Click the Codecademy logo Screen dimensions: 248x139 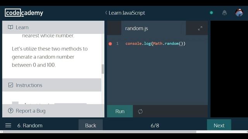click(x=24, y=13)
